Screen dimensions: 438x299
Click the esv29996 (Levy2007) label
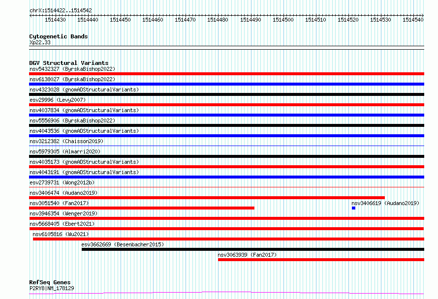tap(58, 100)
